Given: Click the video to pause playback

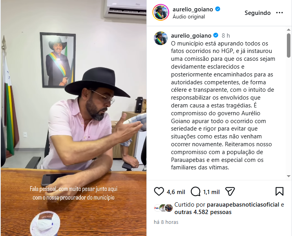Looking at the screenshot, I should [73, 118].
